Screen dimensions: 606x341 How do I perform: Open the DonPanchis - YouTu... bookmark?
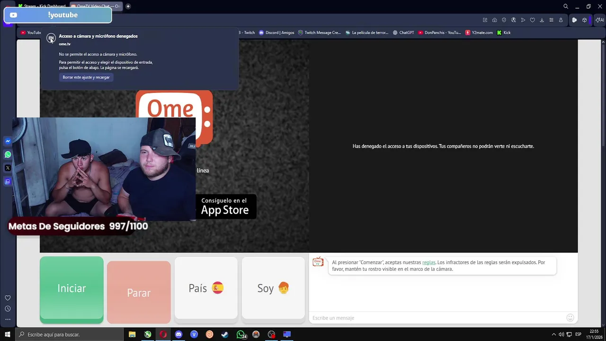439,33
